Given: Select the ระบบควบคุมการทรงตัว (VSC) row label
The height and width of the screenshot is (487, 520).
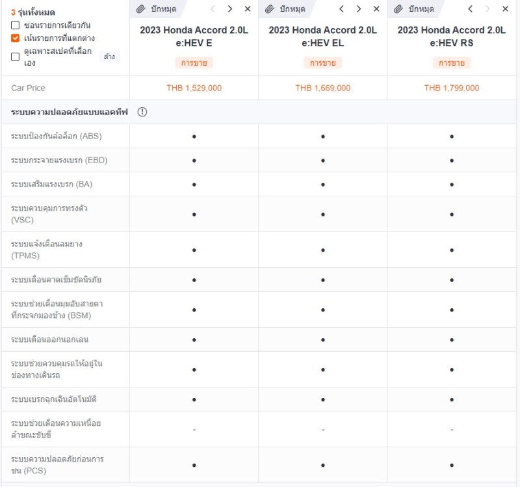Looking at the screenshot, I should [x=49, y=214].
